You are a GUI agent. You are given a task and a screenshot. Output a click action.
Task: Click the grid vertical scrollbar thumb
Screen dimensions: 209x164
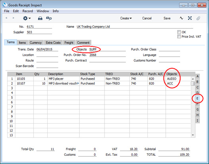pyautogui.click(x=193, y=83)
